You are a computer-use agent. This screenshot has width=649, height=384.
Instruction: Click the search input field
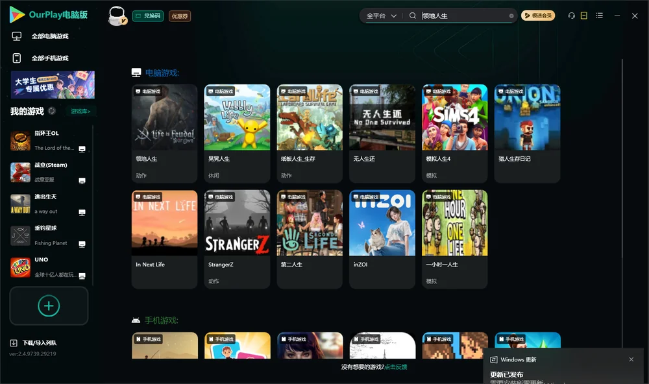point(465,16)
